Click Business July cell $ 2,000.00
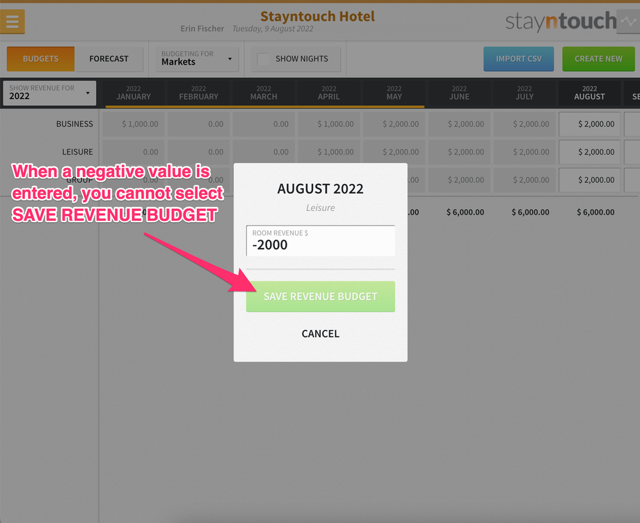 tap(525, 124)
